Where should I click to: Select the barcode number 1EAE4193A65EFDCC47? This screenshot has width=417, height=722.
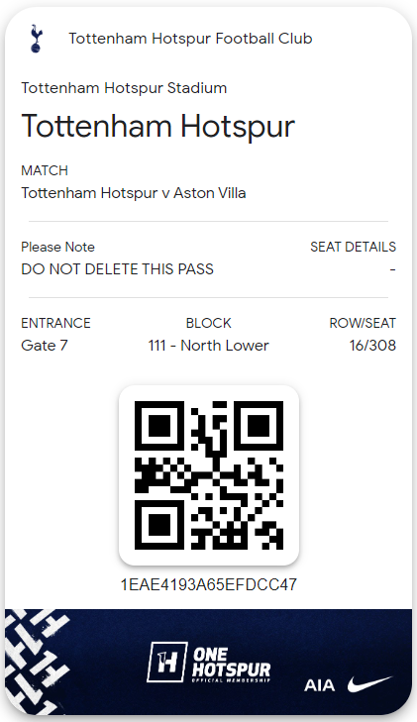click(208, 584)
